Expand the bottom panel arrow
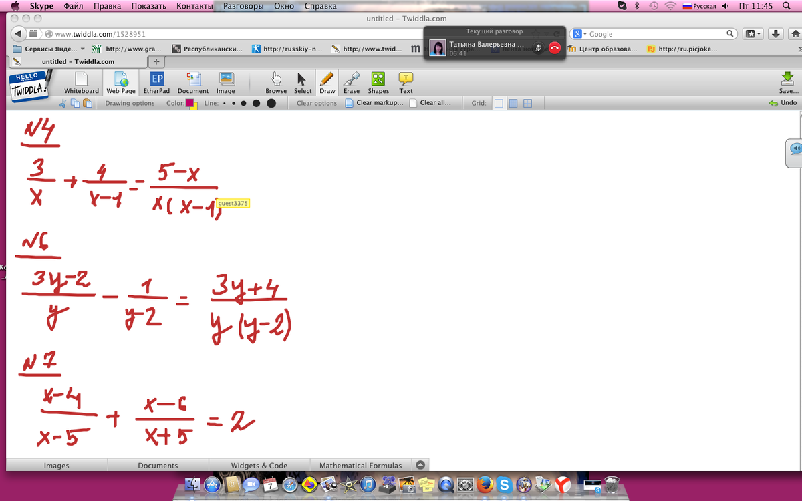 (420, 465)
